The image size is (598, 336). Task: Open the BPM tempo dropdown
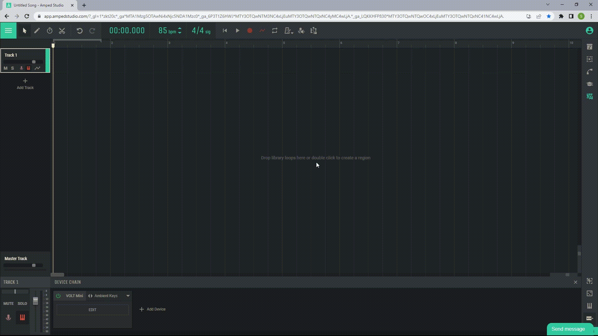[180, 31]
